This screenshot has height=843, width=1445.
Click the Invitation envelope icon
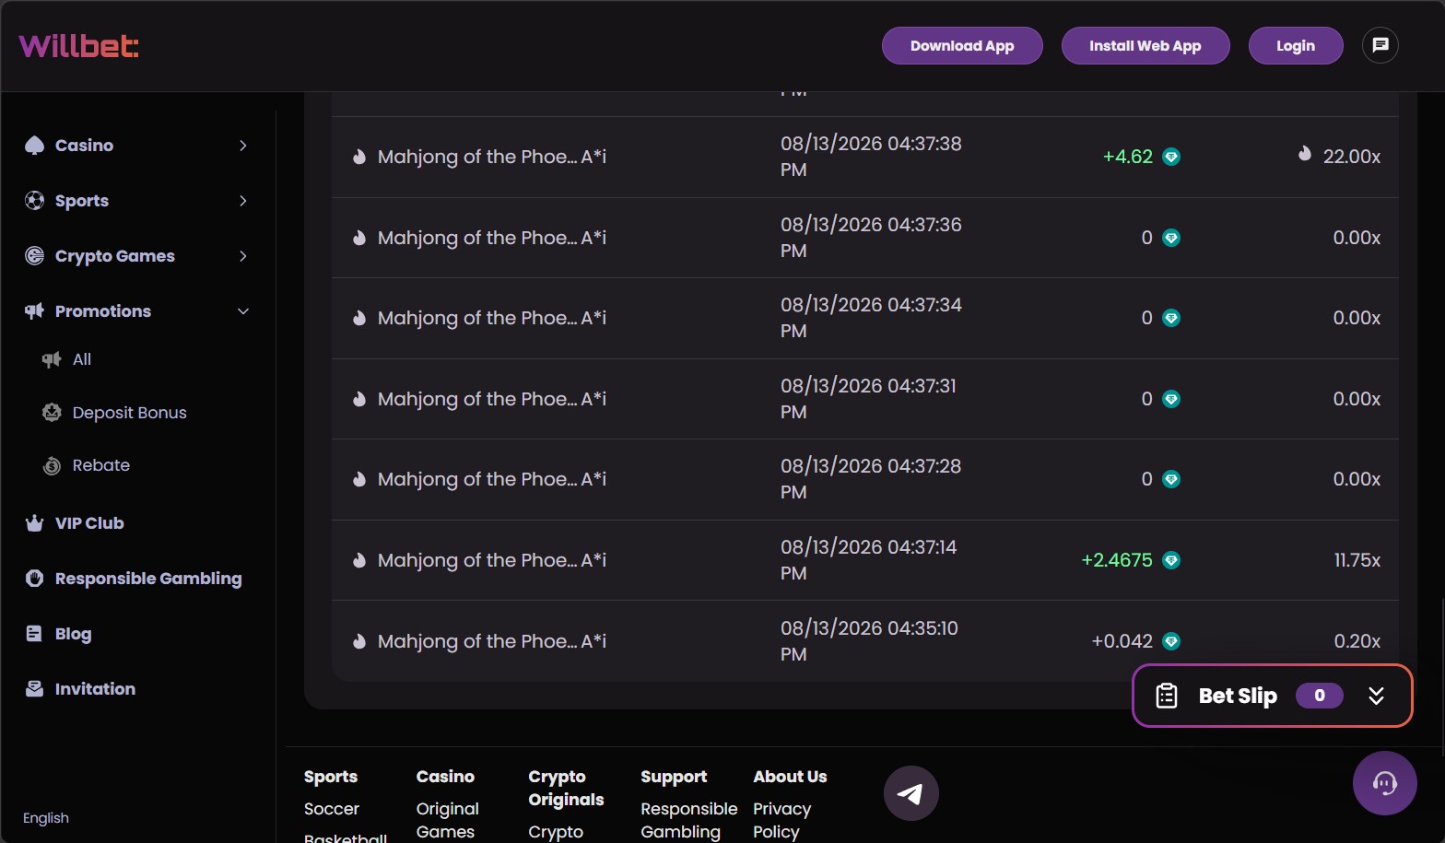coord(35,689)
